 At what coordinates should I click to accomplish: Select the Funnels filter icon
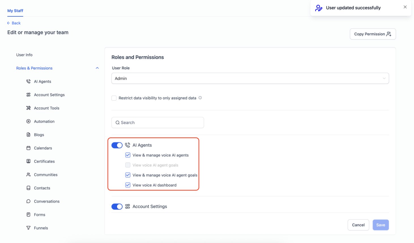(28, 228)
